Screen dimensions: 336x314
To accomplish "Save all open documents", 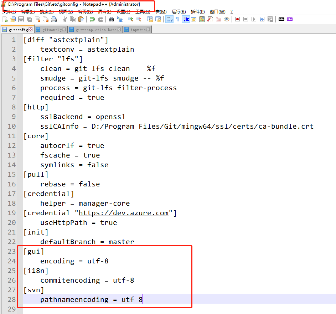I will [29, 19].
